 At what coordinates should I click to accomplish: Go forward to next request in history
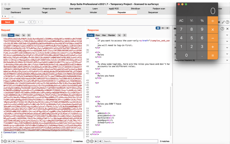(x=38, y=22)
